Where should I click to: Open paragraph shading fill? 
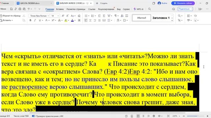click(118, 20)
